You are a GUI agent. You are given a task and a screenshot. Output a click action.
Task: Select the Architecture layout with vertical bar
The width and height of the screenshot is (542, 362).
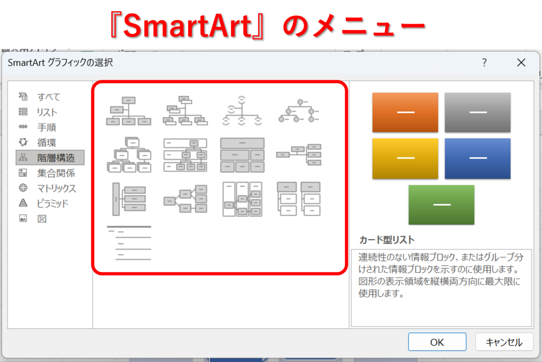129,199
